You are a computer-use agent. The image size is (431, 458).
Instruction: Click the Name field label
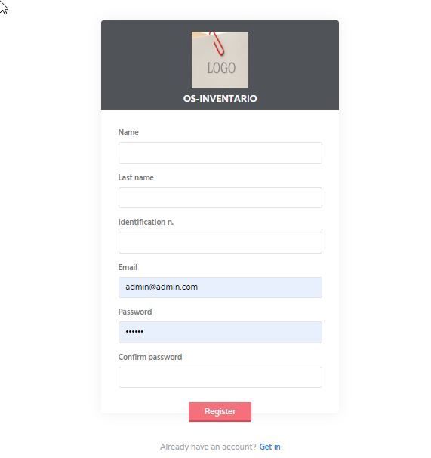pos(128,132)
